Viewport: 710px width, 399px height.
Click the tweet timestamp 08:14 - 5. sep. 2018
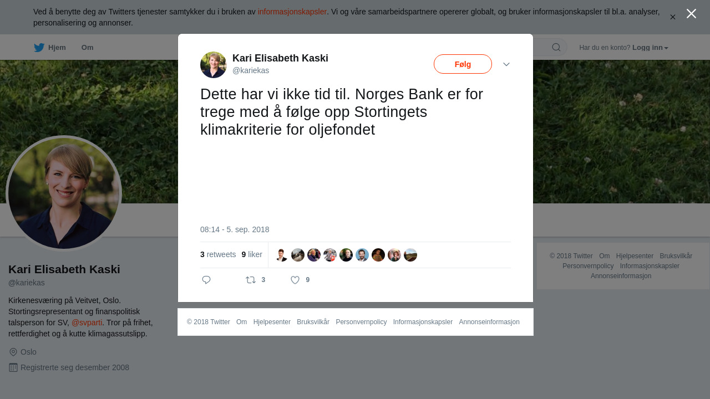pos(235,229)
